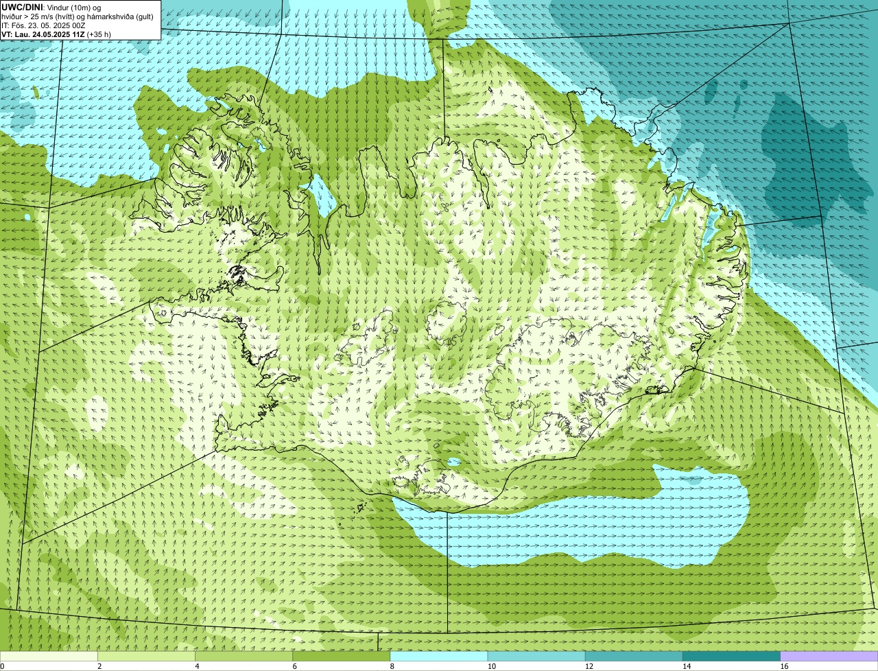Click the "14" label on the wind scale

coord(687,666)
